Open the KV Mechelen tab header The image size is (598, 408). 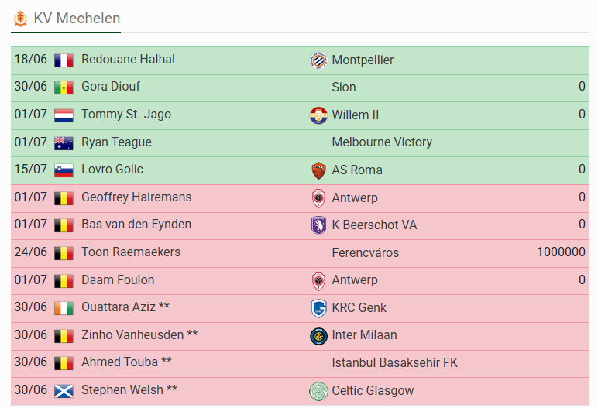coord(66,19)
